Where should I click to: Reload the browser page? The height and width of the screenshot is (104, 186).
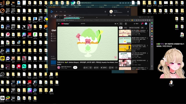[x=62, y=20]
